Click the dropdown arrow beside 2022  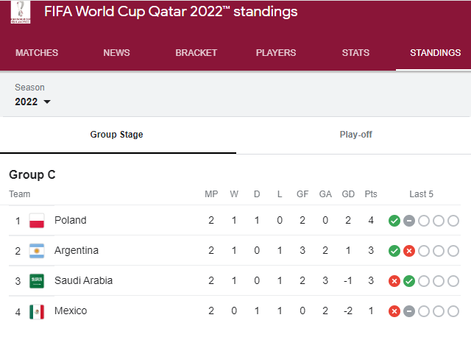click(47, 102)
